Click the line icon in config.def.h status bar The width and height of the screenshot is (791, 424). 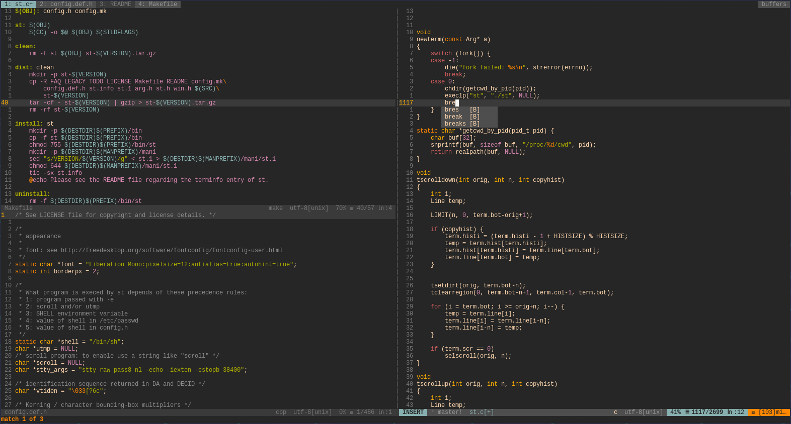click(x=352, y=412)
